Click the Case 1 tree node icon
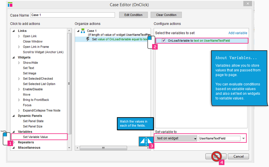269x167 pixels. [x=83, y=31]
